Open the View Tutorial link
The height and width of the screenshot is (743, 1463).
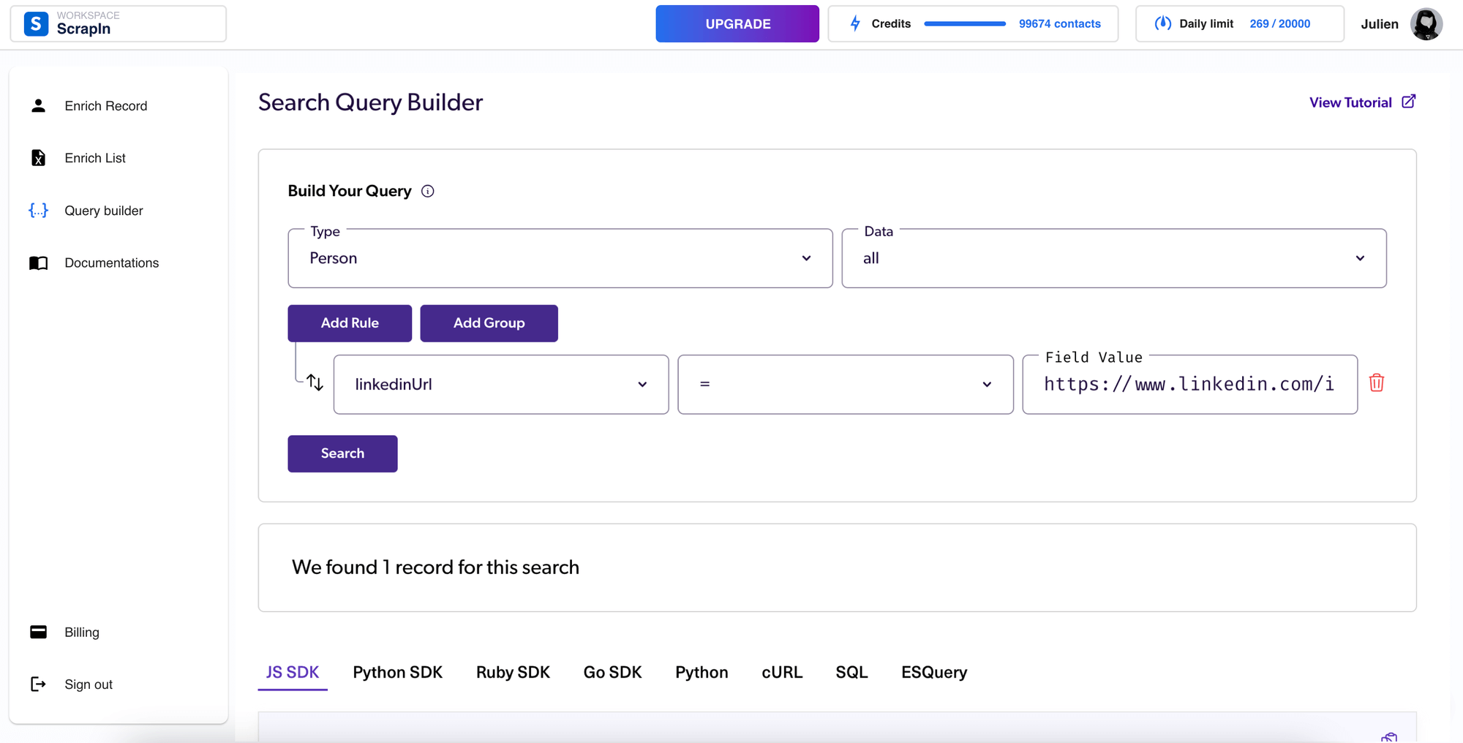pos(1362,102)
